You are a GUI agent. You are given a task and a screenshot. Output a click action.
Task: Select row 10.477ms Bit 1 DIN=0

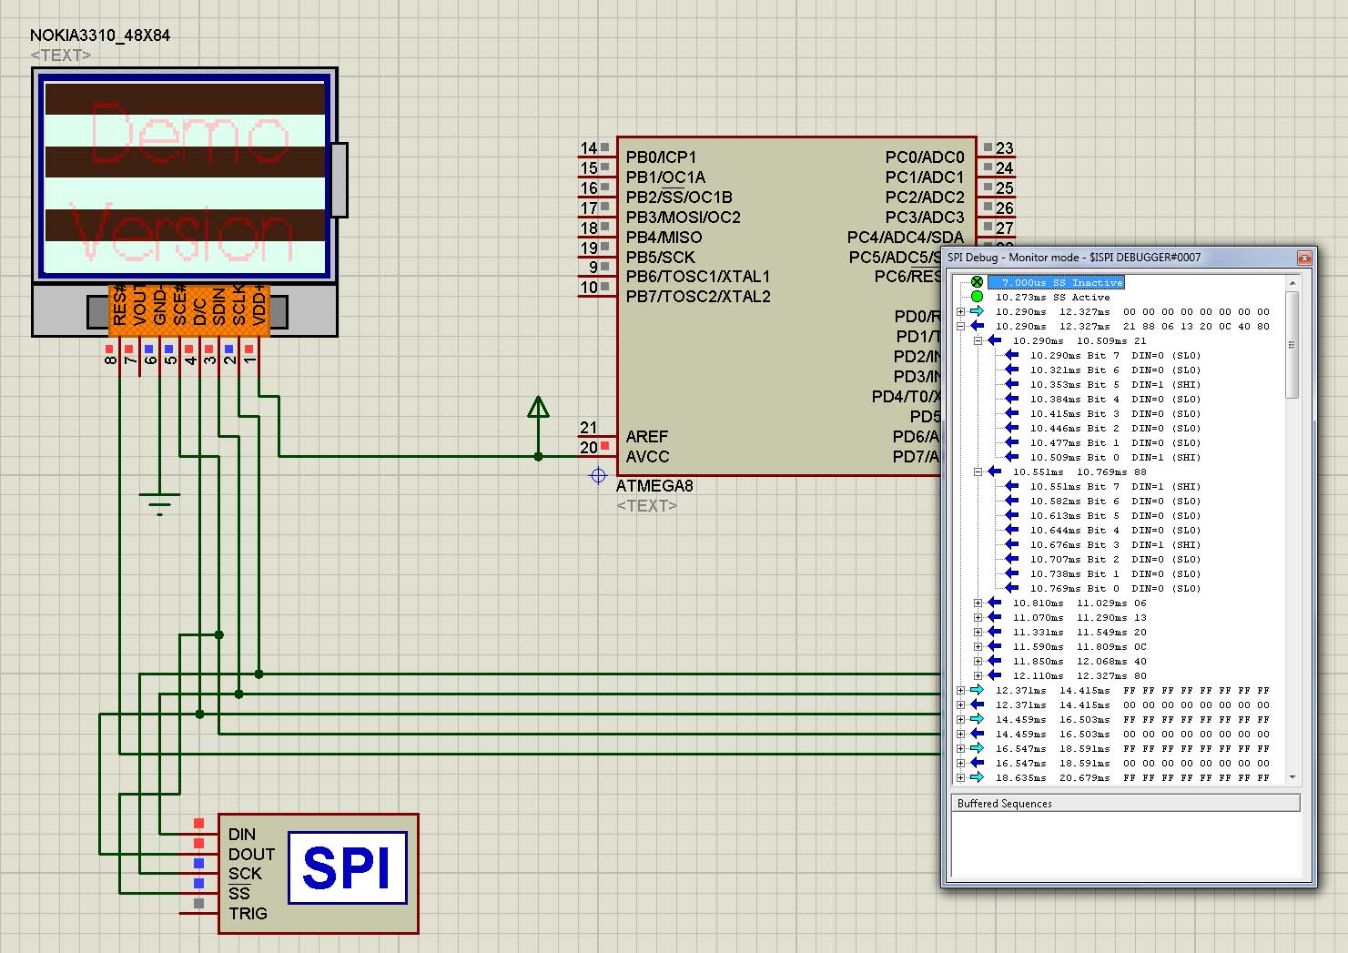click(1115, 442)
